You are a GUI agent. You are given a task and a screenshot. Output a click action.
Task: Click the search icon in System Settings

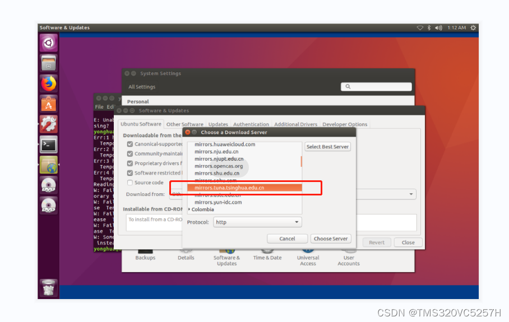tap(348, 87)
